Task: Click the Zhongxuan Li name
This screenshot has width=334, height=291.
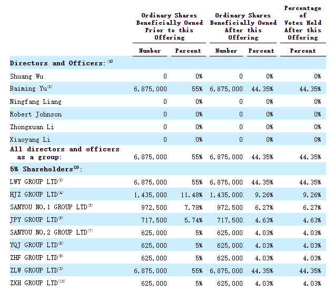Action: 32,127
